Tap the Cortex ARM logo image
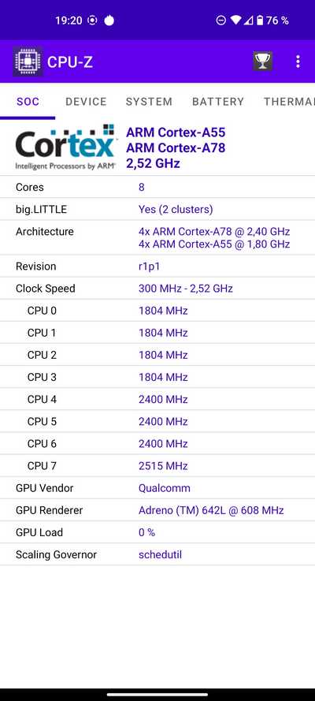This screenshot has height=701, width=315. 65,147
